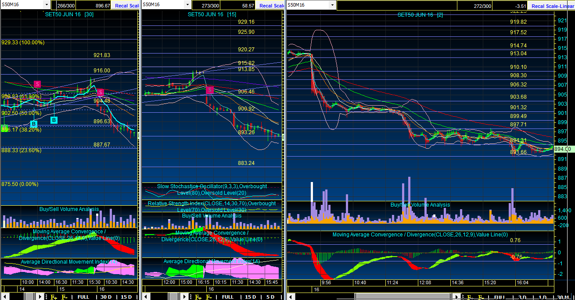Click the scroll-left arrow in the 30-minute chart
Image resolution: width=575 pixels, height=300 pixels.
click(4, 297)
